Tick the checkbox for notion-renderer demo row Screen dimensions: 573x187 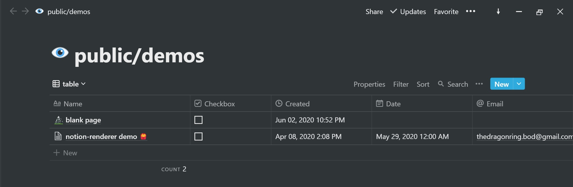(x=198, y=136)
